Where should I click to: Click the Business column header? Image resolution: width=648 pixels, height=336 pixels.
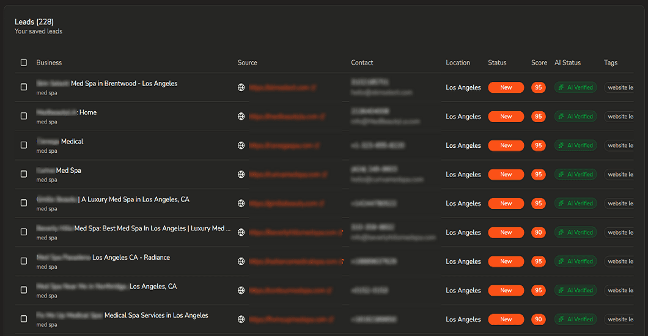[x=49, y=62]
